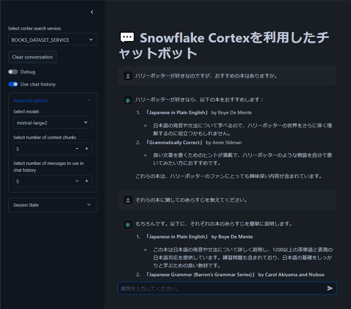
Task: Collapse the sidebar using the chevron arrow
Action: point(92,12)
